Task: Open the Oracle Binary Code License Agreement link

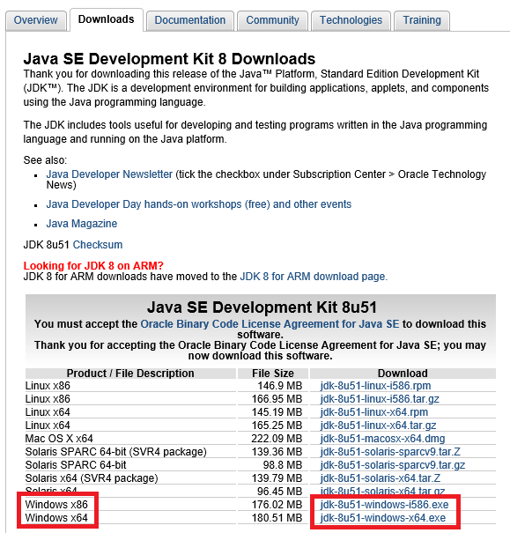Action: coord(270,323)
